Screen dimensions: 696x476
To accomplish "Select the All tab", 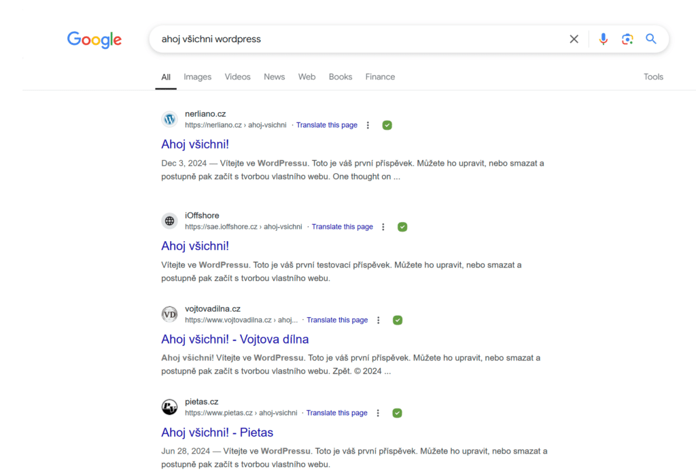I will tap(166, 77).
